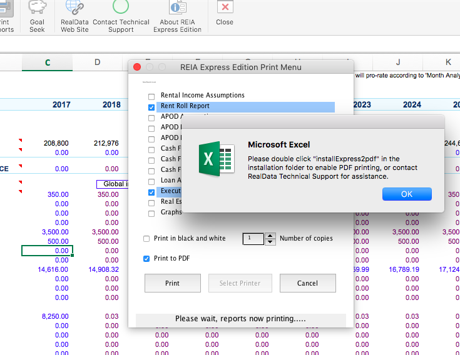
Task: Click the Print button
Action: click(x=173, y=283)
